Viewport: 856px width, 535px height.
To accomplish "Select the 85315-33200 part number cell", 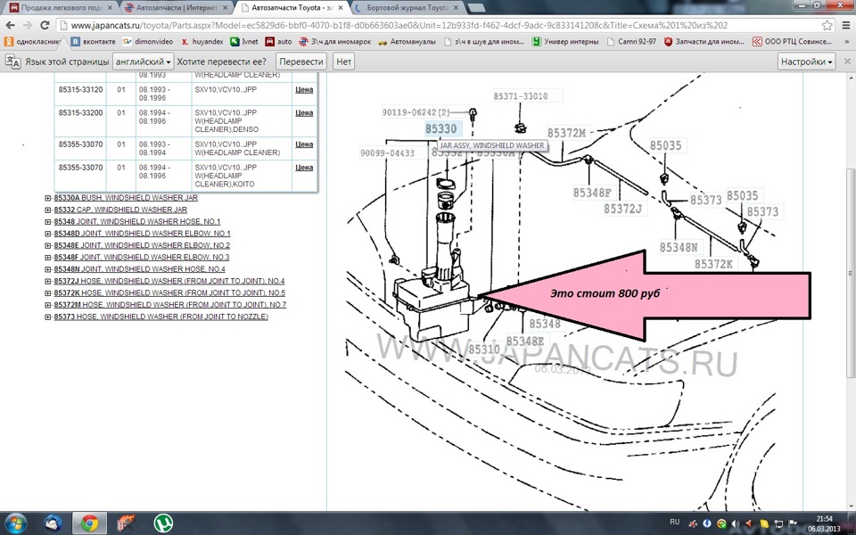I will 81,121.
